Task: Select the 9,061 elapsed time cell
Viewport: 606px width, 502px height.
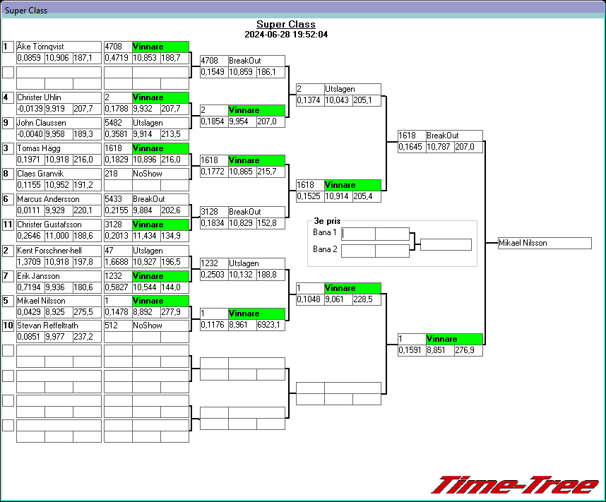Action: (x=338, y=299)
